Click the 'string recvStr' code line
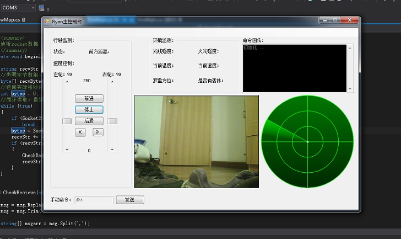Image resolution: width=401 pixels, height=239 pixels. 19,69
